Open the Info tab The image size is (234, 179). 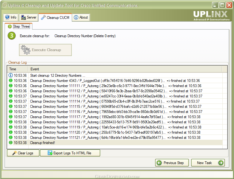tap(11, 17)
